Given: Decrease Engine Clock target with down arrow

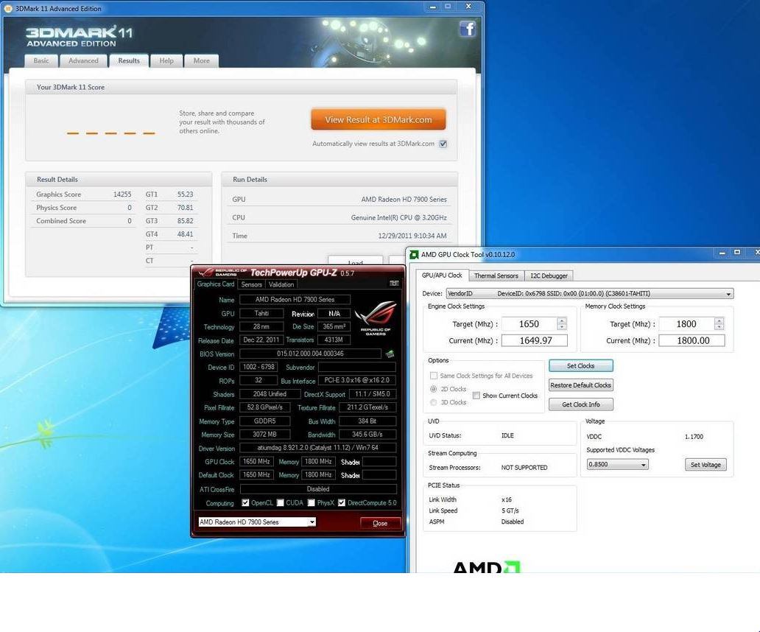Looking at the screenshot, I should pyautogui.click(x=562, y=326).
